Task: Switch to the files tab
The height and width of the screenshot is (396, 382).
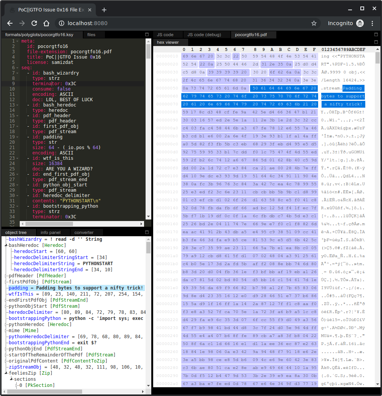Action: [91, 35]
